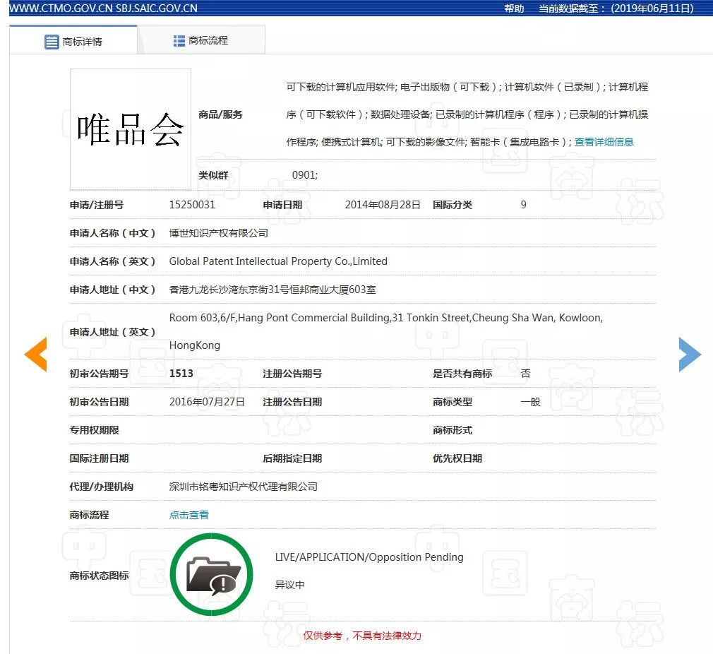Select preliminary announcement issue number 1513
Viewport: 713px width, 654px height.
[181, 374]
